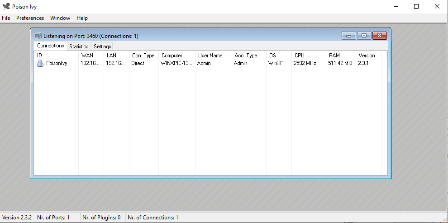Minimize the inner Listening on Port window
This screenshot has width=448, height=223.
[348, 36]
